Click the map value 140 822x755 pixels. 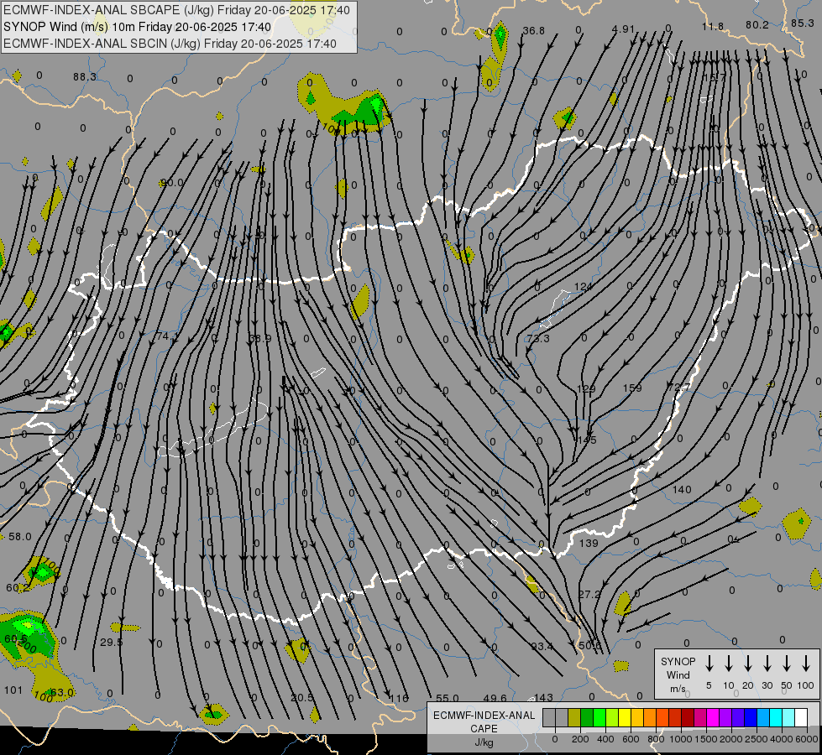[x=682, y=489]
